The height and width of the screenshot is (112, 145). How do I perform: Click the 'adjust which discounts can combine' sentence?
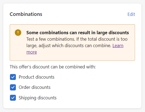pos(75,45)
